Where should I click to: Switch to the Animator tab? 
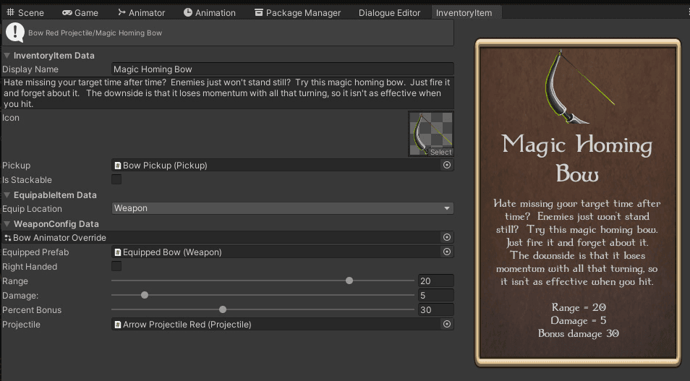click(x=140, y=12)
